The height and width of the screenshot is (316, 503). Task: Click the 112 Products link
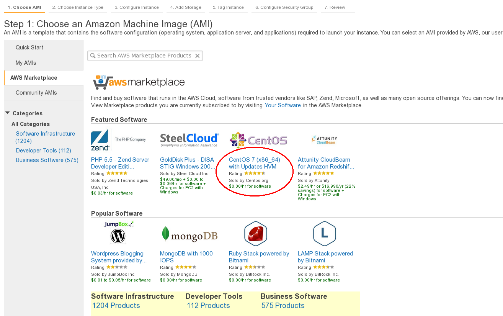208,306
